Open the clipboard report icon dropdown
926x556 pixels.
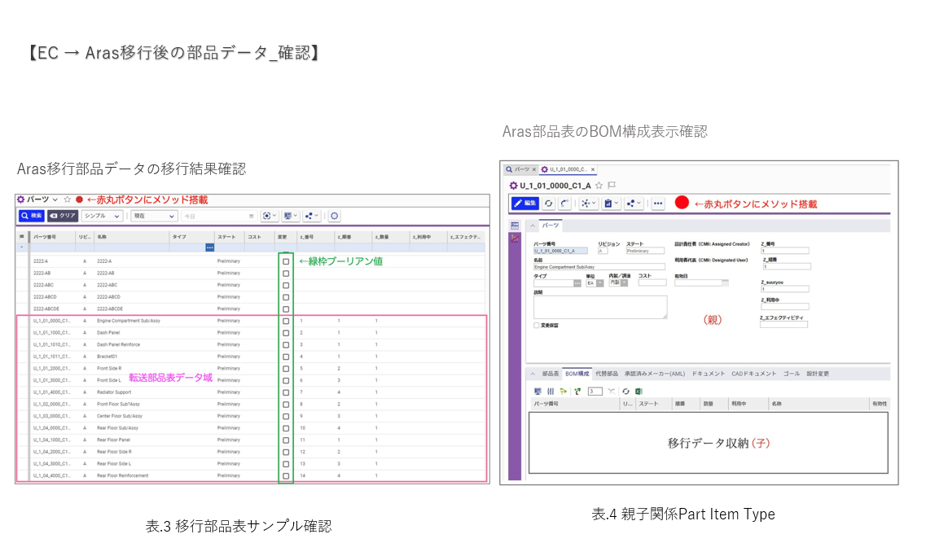(x=611, y=203)
